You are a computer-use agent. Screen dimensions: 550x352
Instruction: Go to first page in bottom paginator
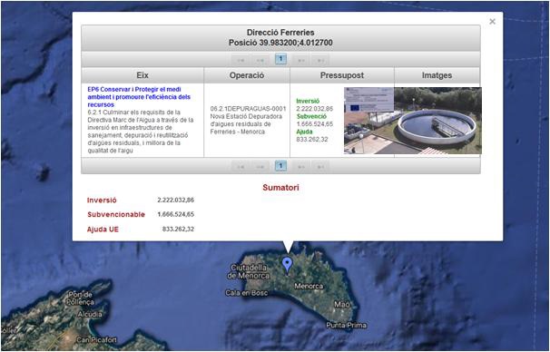coord(241,167)
